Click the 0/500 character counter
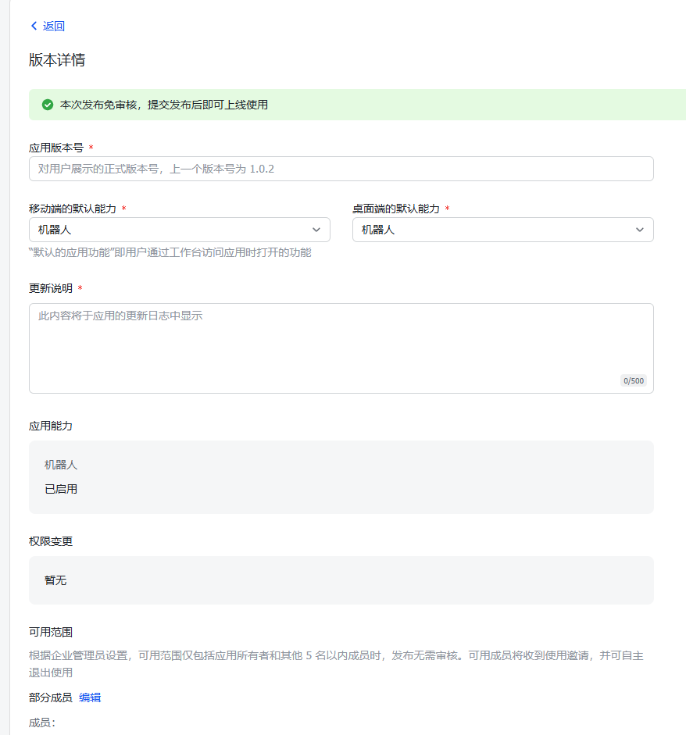Screen dimensions: 686x735 (633, 380)
